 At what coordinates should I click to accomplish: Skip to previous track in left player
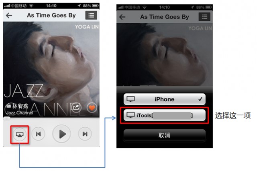point(39,134)
